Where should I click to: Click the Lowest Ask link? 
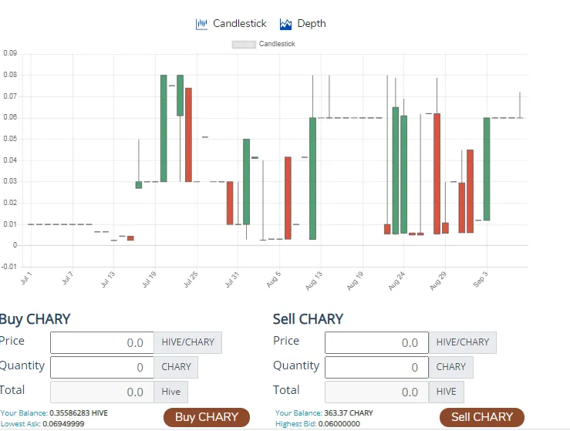[21, 424]
